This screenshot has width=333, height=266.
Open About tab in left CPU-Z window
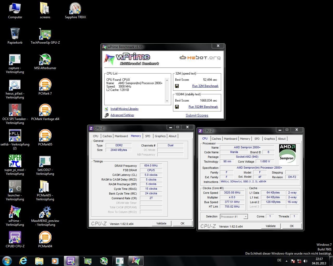coord(172,136)
